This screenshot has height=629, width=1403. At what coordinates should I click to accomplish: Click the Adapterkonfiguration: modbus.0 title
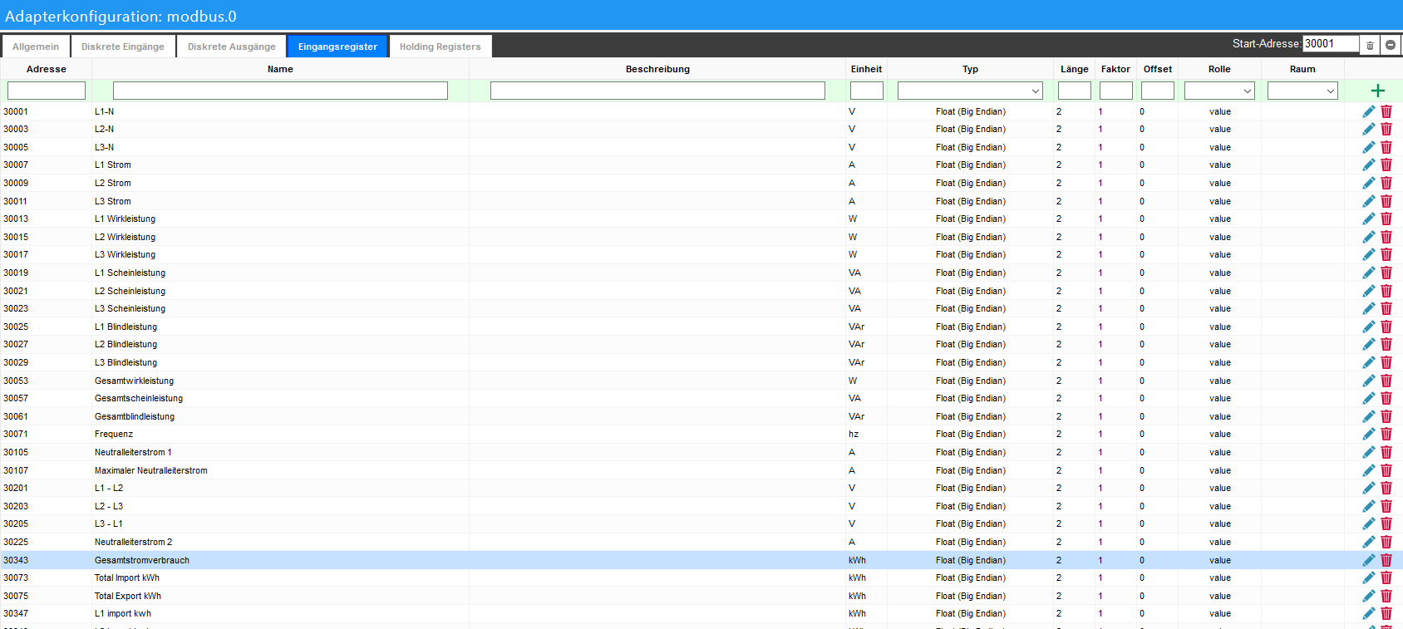click(x=121, y=16)
